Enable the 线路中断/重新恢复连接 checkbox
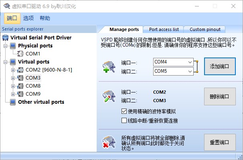Image resolution: width=243 pixels, height=160 pixels. [124, 120]
